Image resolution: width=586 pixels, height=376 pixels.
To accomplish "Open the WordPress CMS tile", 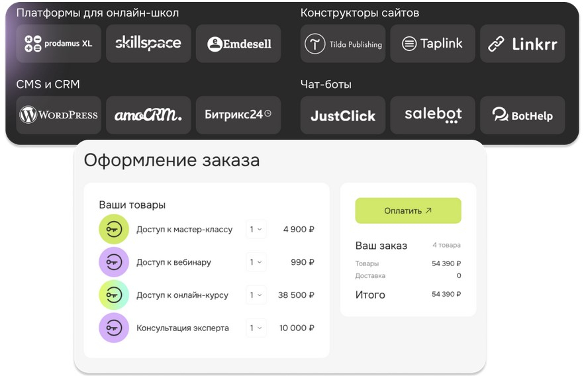I will click(58, 115).
